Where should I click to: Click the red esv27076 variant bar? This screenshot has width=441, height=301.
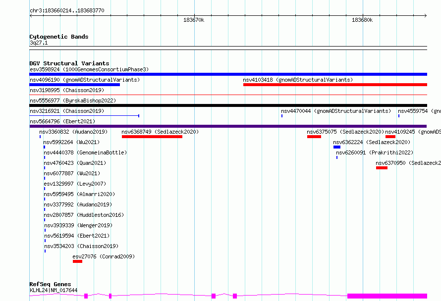pos(77,261)
